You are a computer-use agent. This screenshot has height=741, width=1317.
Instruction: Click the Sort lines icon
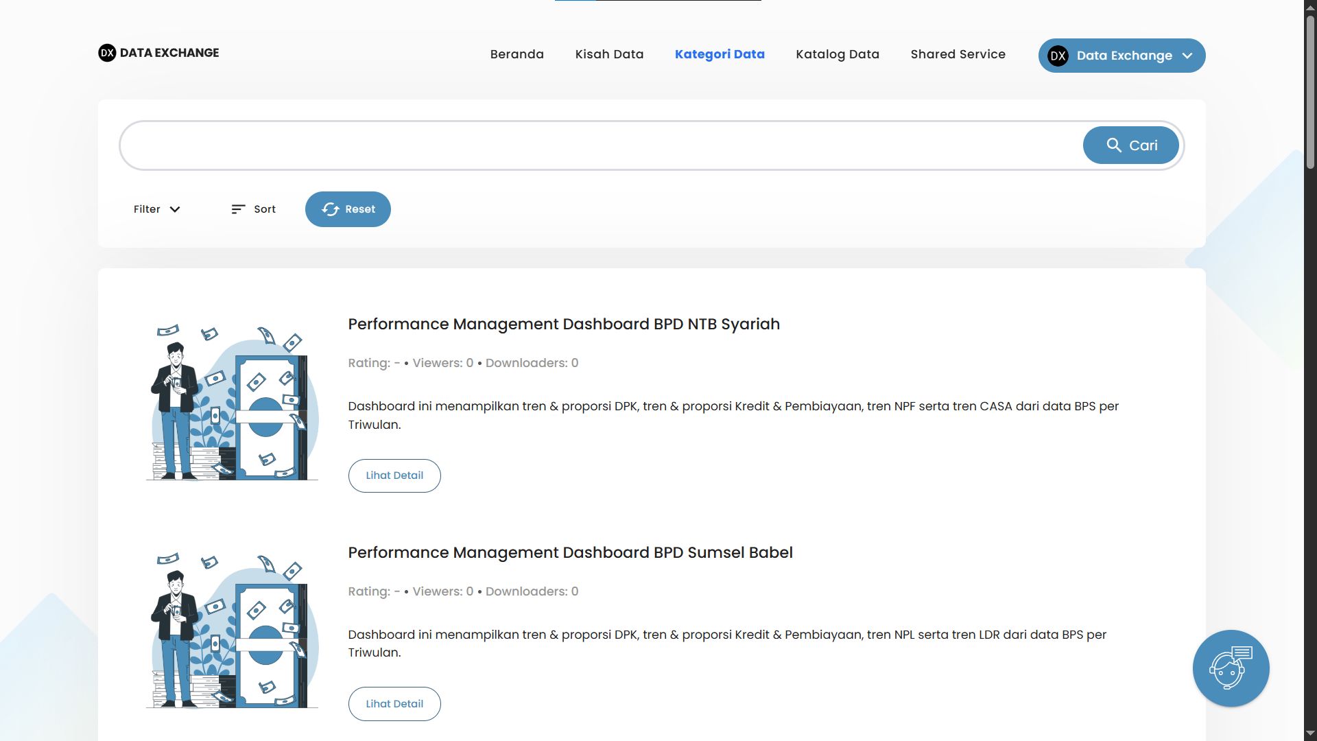238,209
